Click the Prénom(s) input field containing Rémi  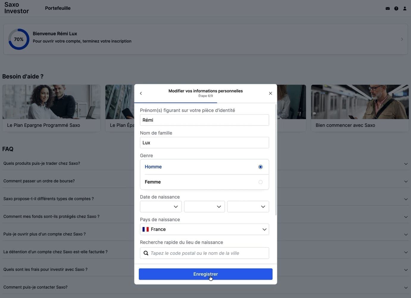point(204,120)
